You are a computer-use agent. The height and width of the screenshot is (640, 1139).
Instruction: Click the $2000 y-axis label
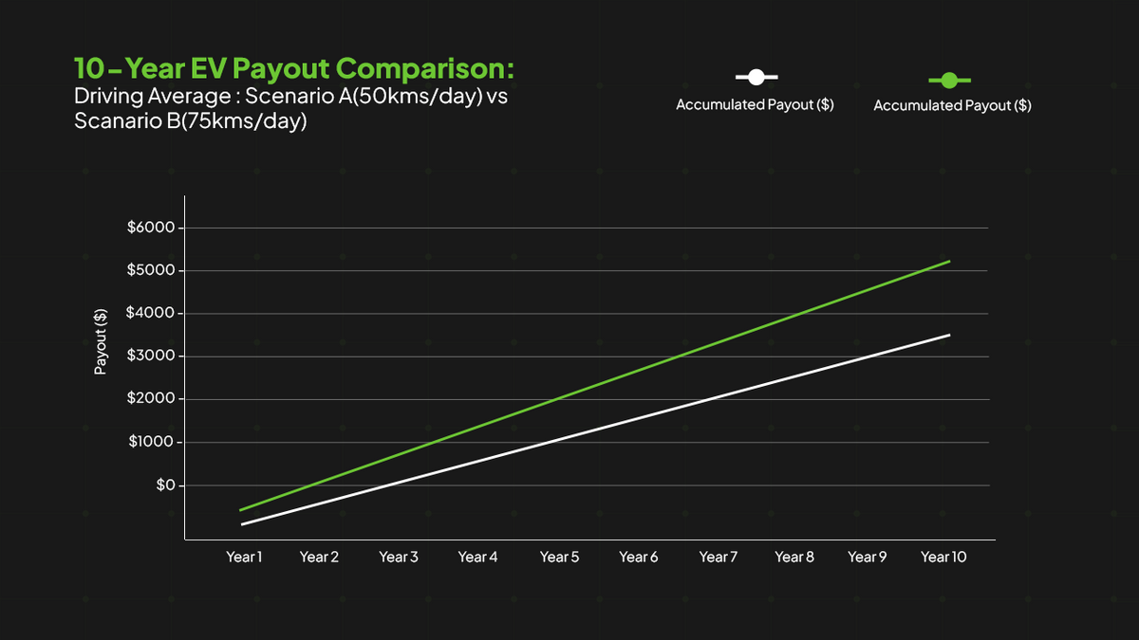[x=151, y=399]
